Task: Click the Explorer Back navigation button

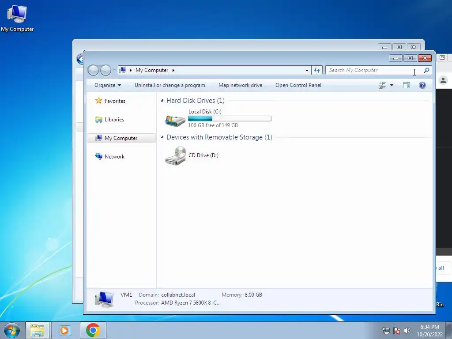Action: (93, 70)
